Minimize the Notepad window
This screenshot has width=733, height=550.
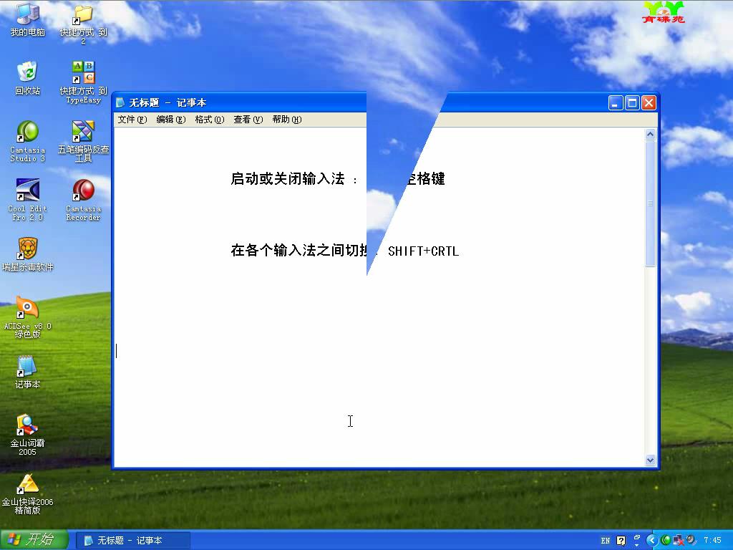pyautogui.click(x=615, y=103)
